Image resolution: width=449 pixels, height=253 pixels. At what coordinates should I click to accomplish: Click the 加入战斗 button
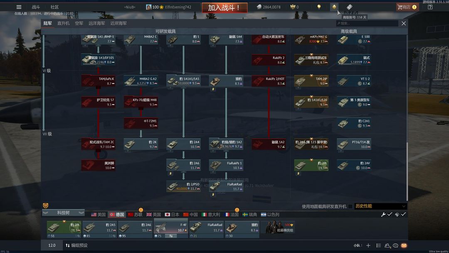coord(224,7)
